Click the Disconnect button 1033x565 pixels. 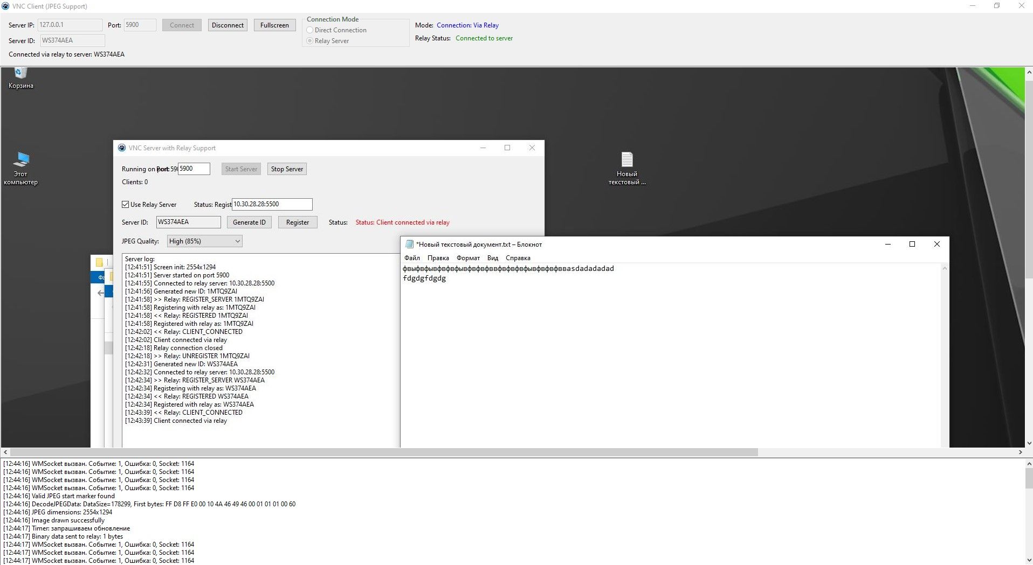228,25
